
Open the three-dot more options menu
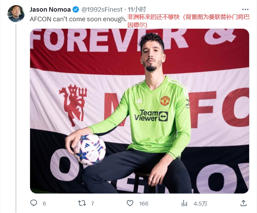pos(245,10)
